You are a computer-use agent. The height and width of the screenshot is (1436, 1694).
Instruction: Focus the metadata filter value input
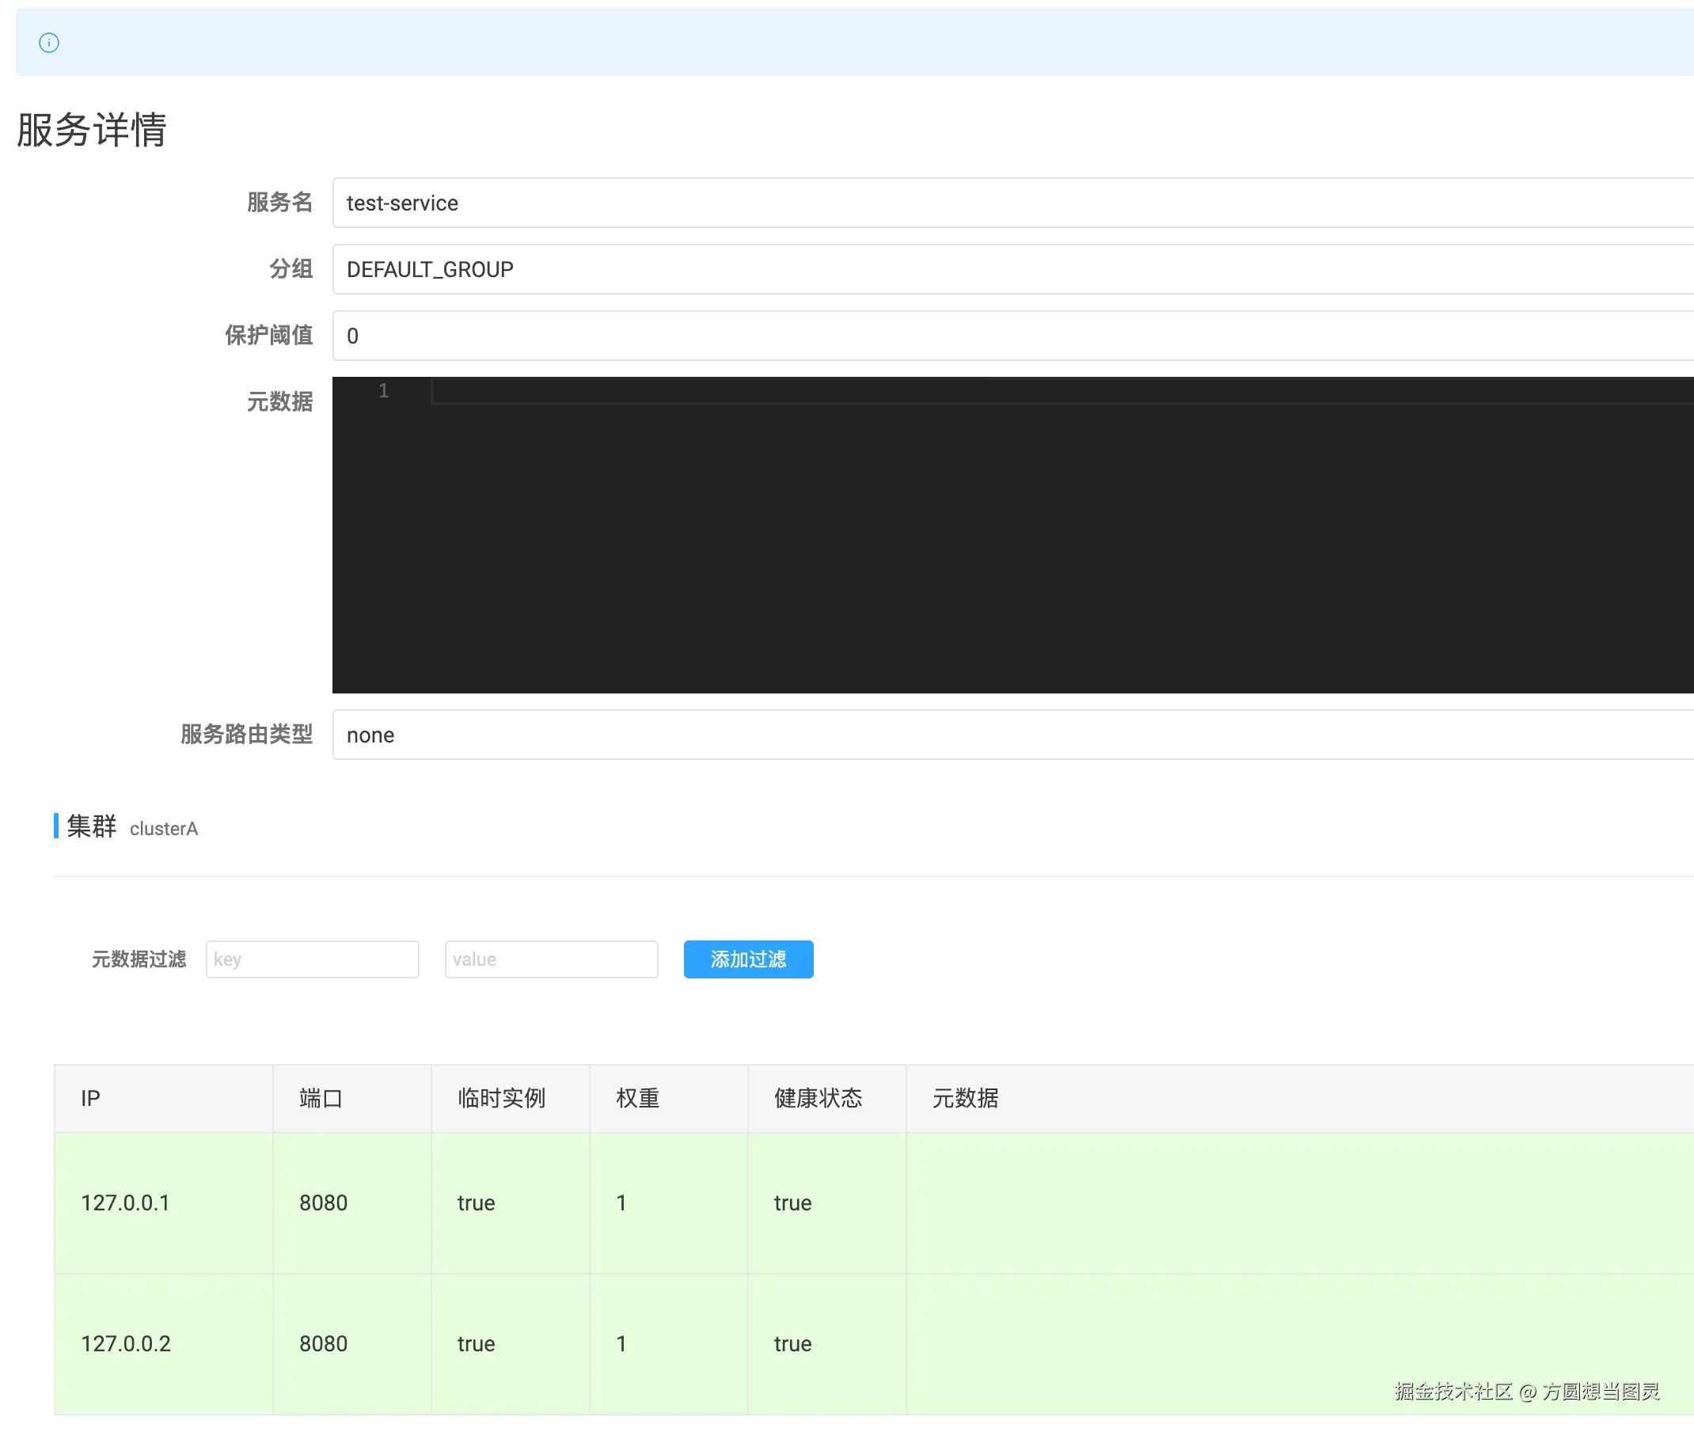coord(551,959)
